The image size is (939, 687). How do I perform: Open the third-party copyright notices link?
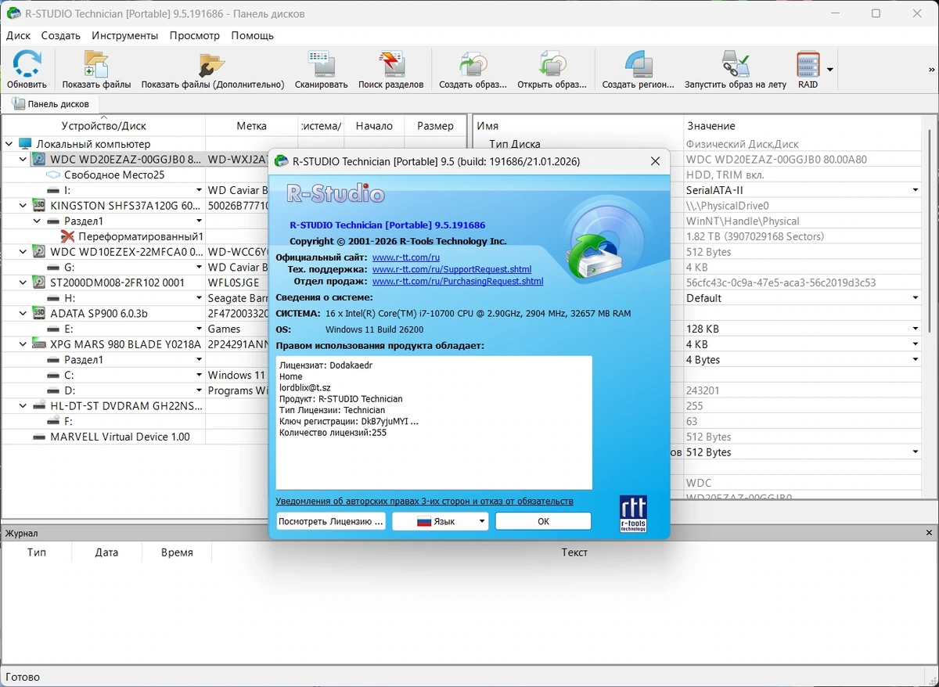pyautogui.click(x=425, y=501)
